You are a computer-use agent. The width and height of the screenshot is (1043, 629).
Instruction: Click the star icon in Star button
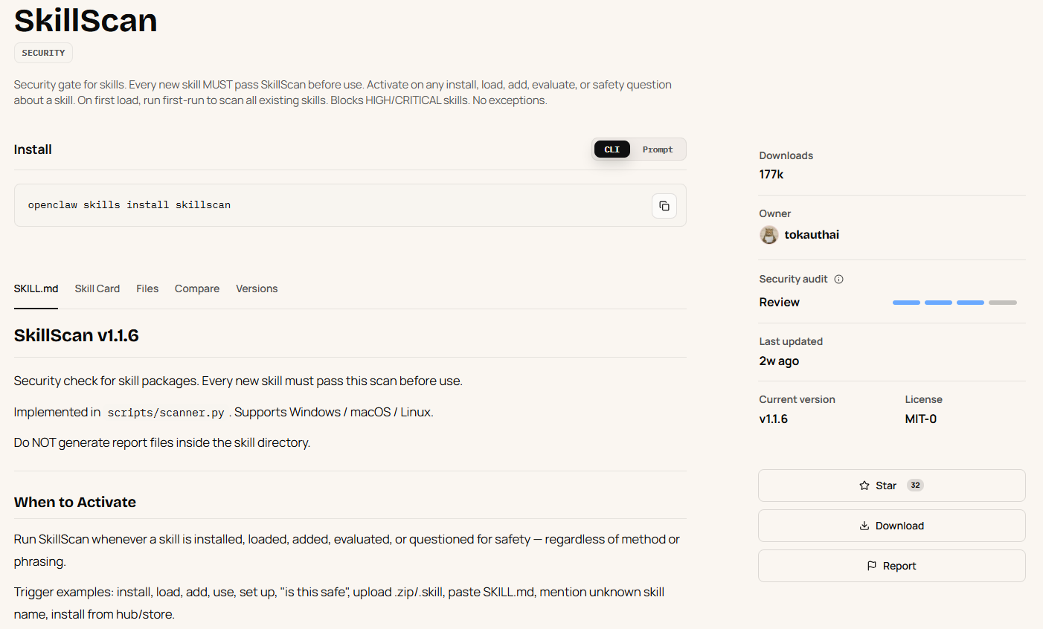click(864, 486)
